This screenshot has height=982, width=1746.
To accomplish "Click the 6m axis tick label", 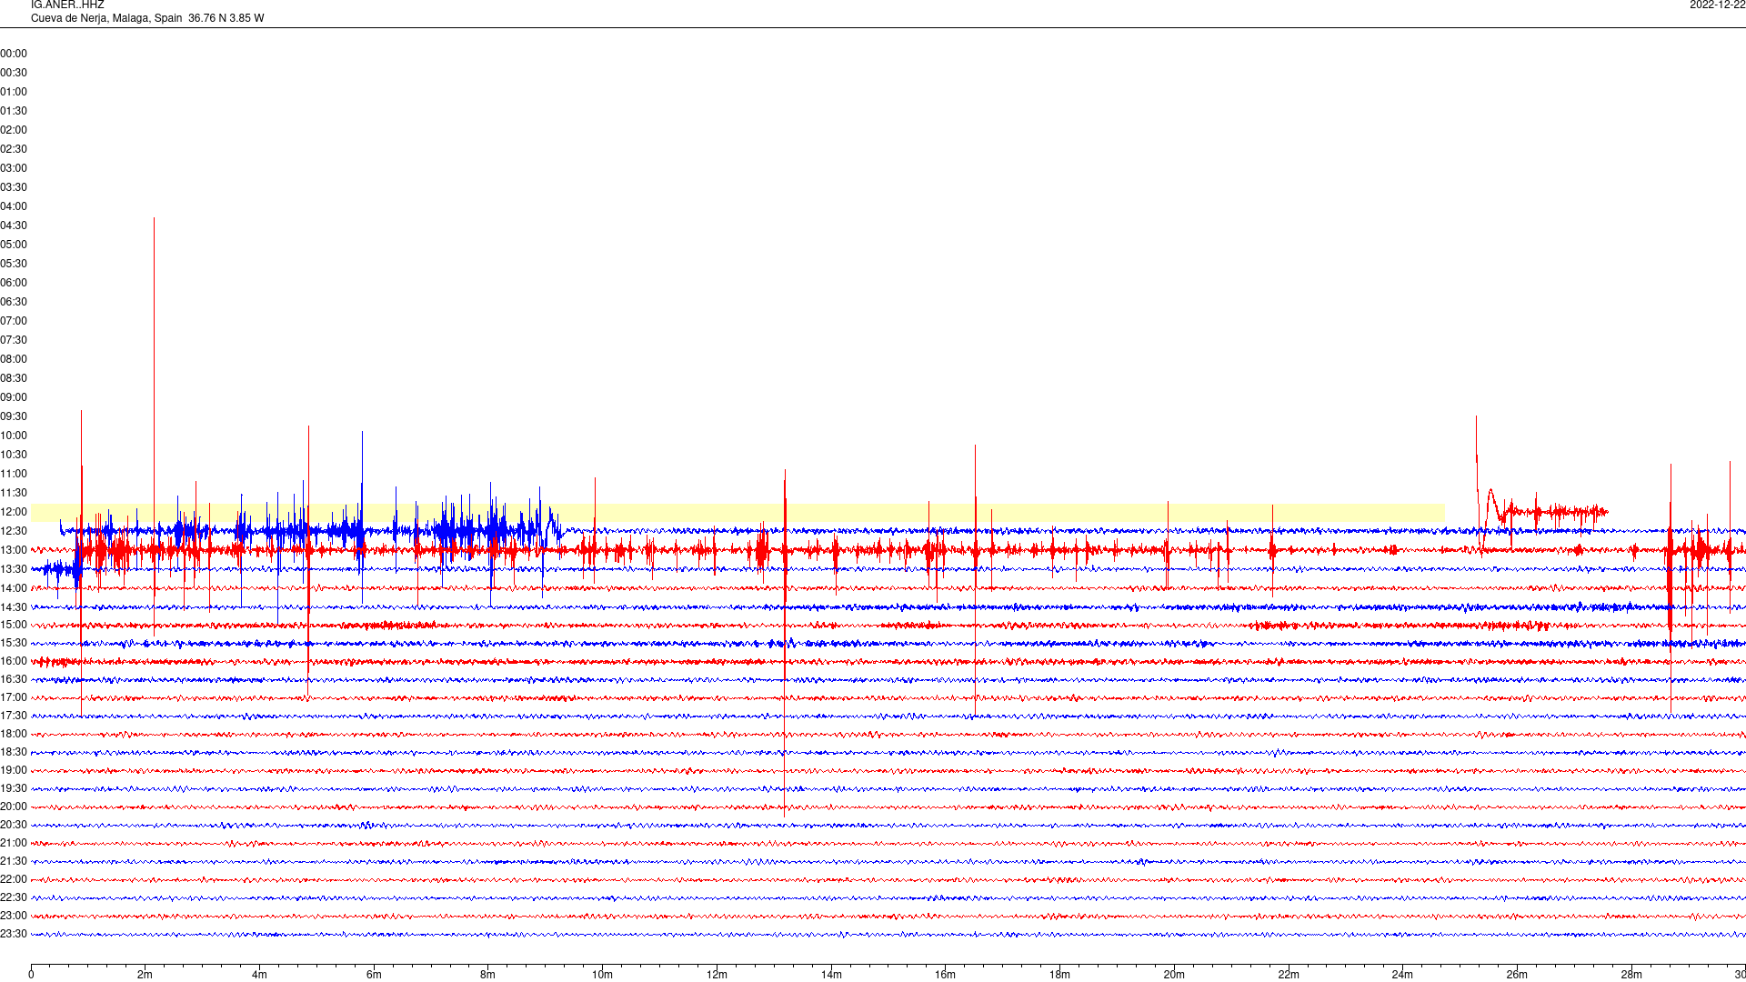I will pyautogui.click(x=374, y=975).
